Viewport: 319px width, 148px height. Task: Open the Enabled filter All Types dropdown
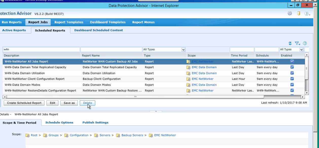pos(301,50)
